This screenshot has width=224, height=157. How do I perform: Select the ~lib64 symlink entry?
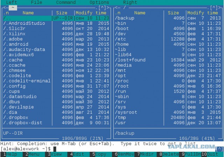[x=168, y=55]
